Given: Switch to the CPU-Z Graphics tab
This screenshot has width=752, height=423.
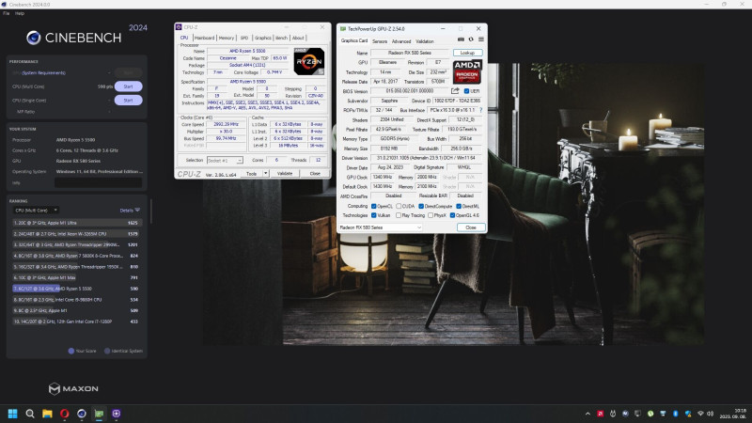Looking at the screenshot, I should pos(263,38).
